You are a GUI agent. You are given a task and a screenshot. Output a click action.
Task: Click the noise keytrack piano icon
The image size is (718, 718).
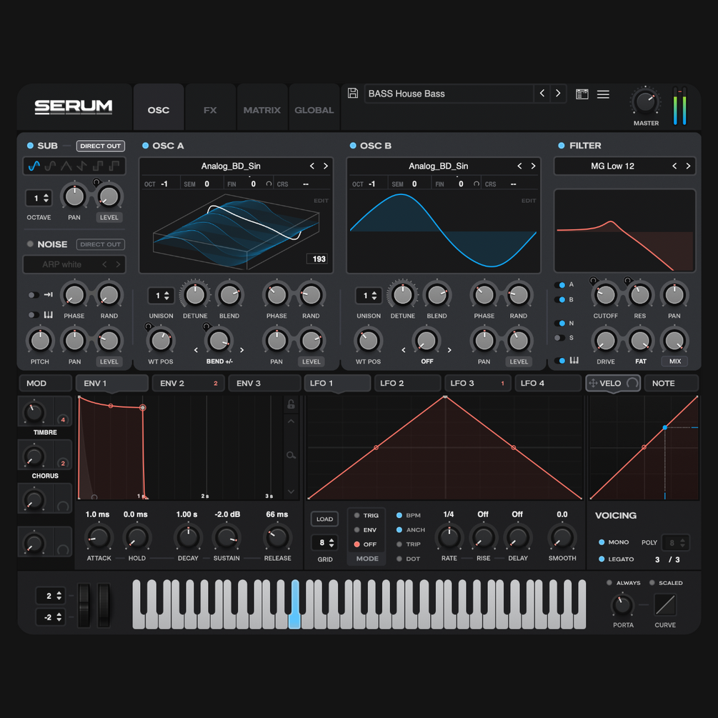(48, 314)
